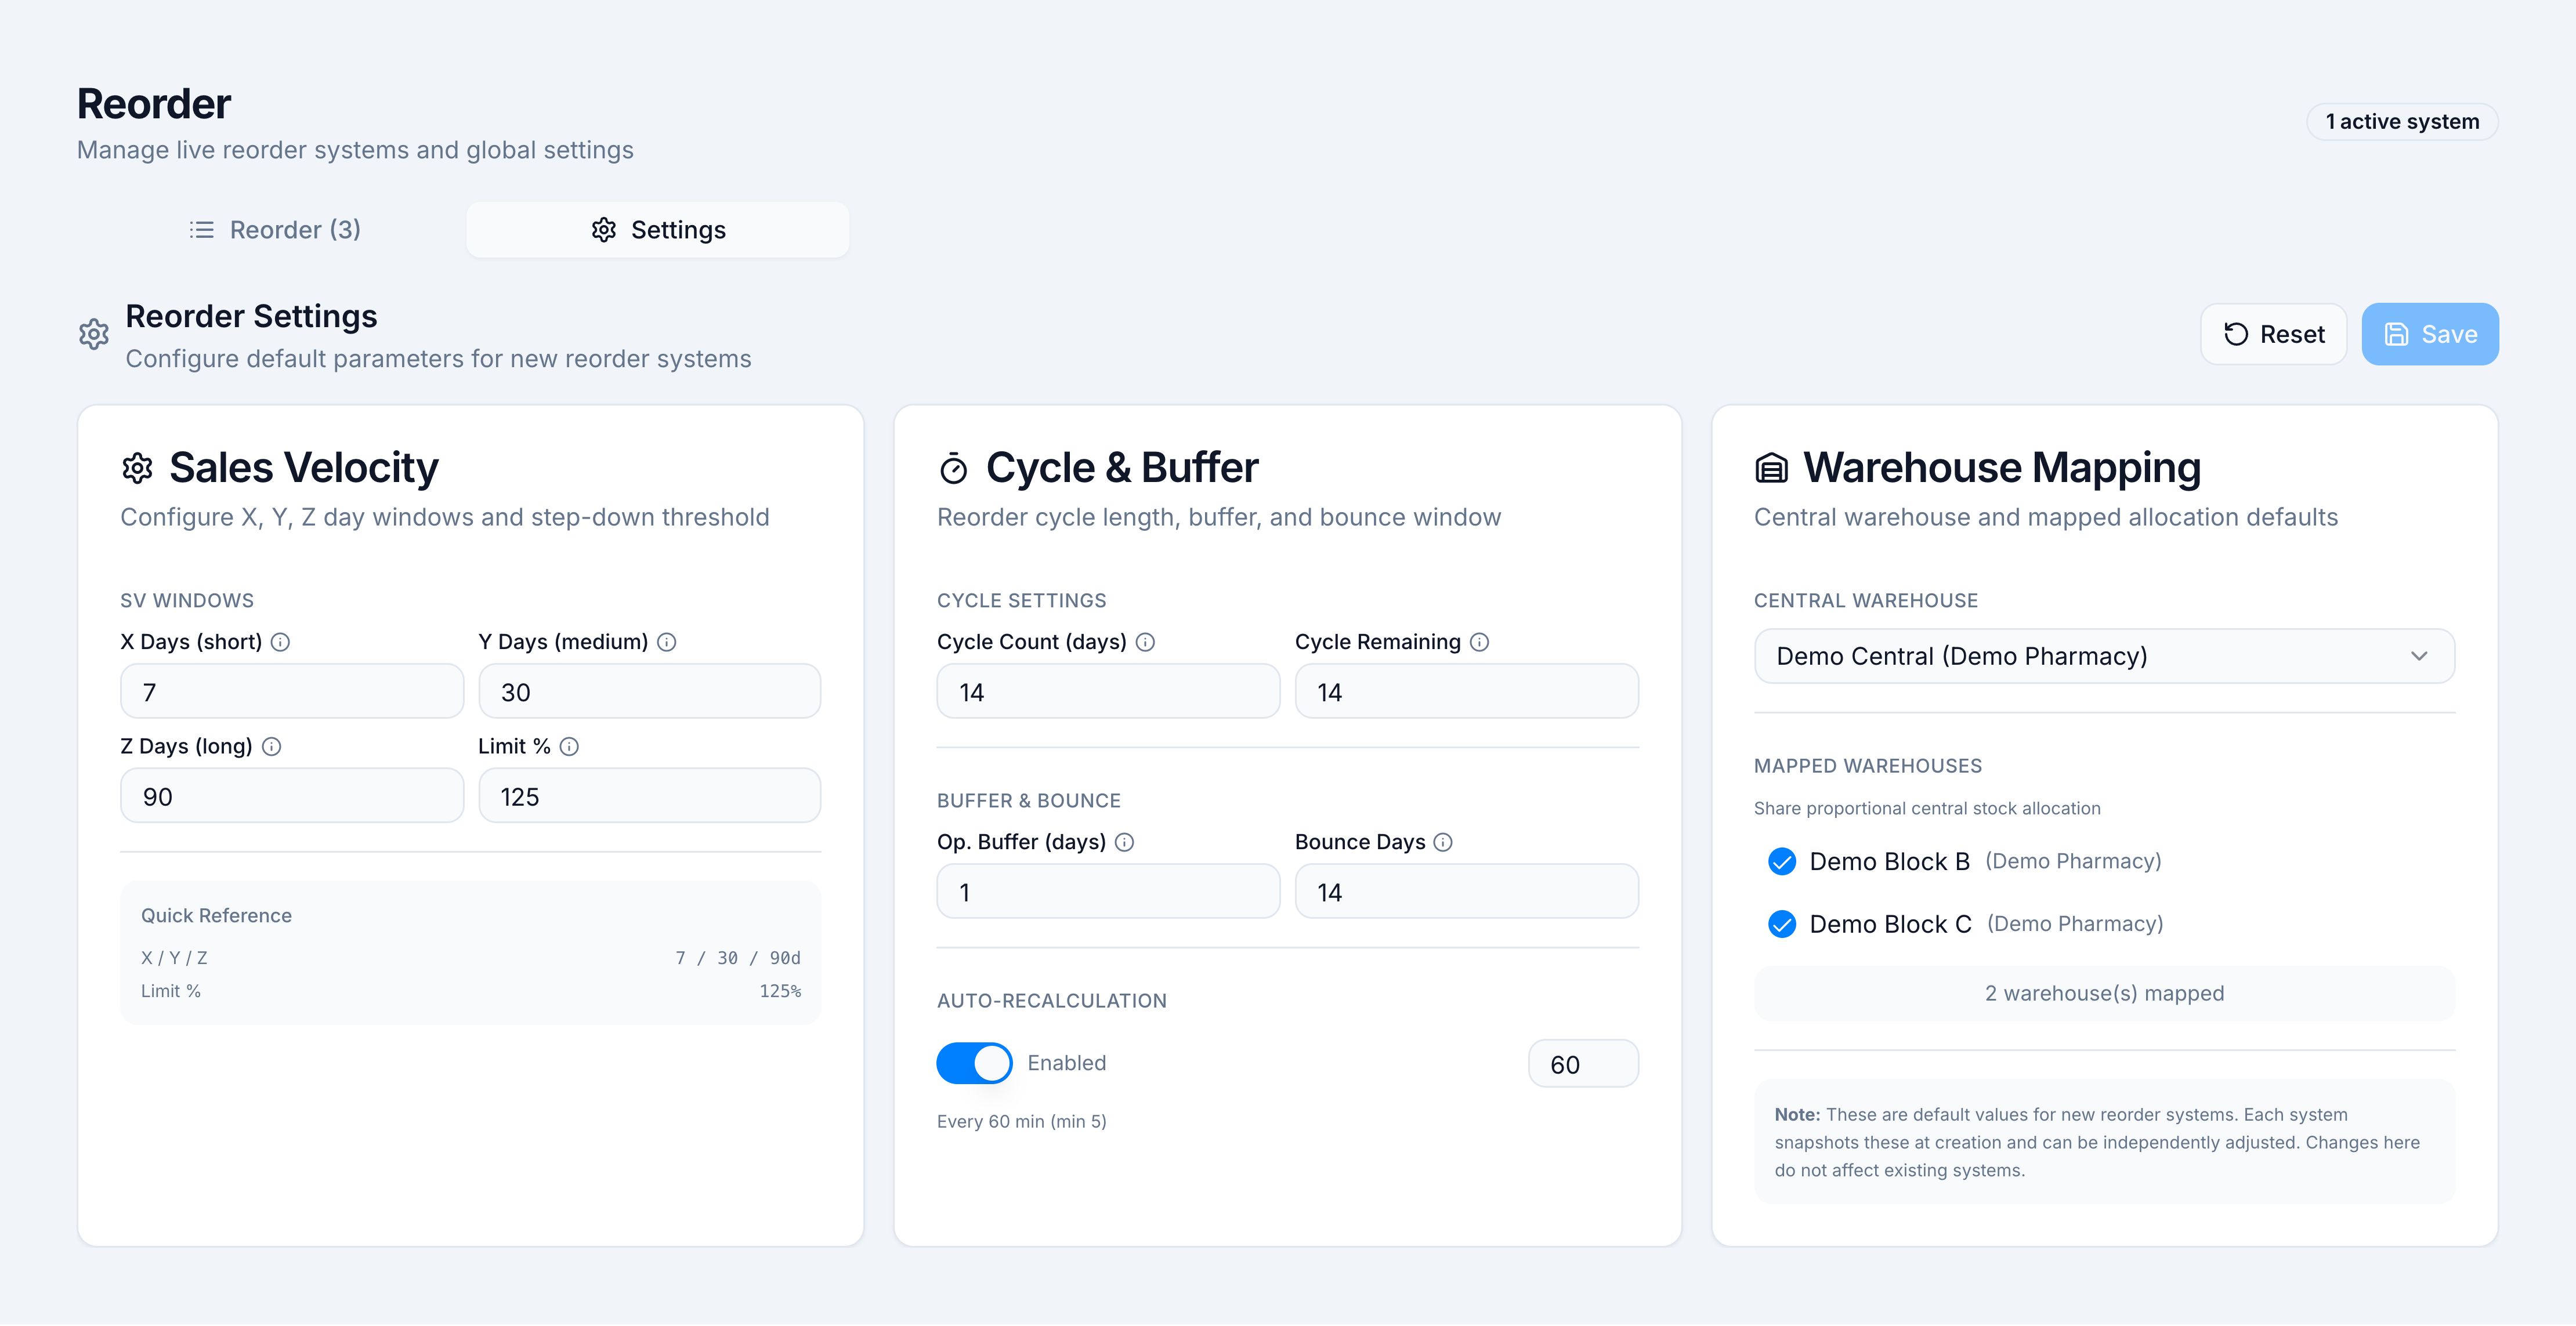This screenshot has width=2576, height=1326.
Task: Click the floppy disk icon on Save button
Action: point(2397,334)
